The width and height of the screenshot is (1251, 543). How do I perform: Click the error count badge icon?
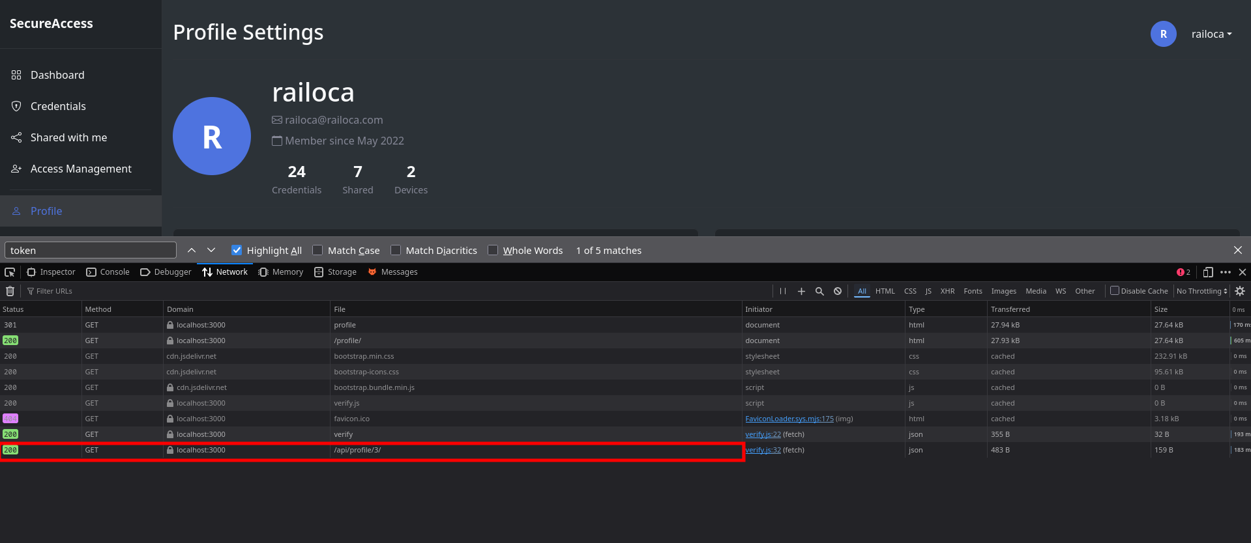[1183, 272]
